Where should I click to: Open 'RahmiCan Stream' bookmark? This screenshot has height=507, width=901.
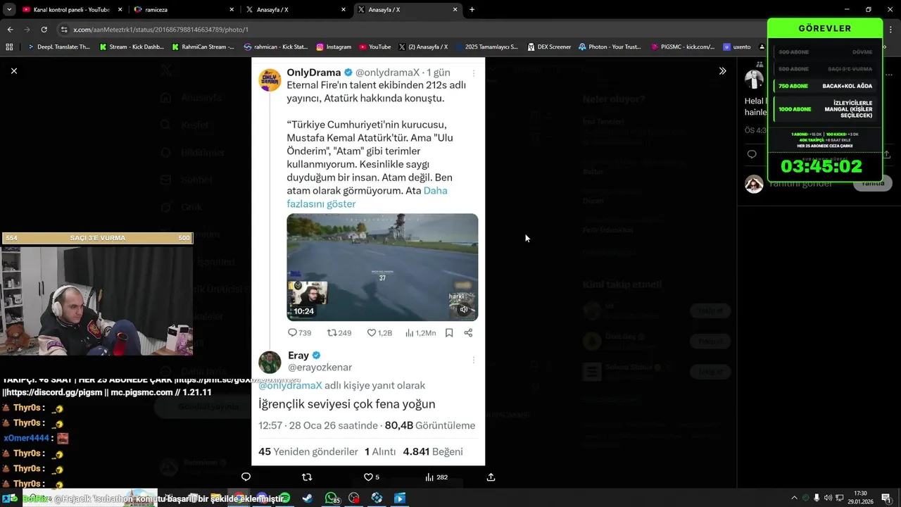tap(203, 47)
